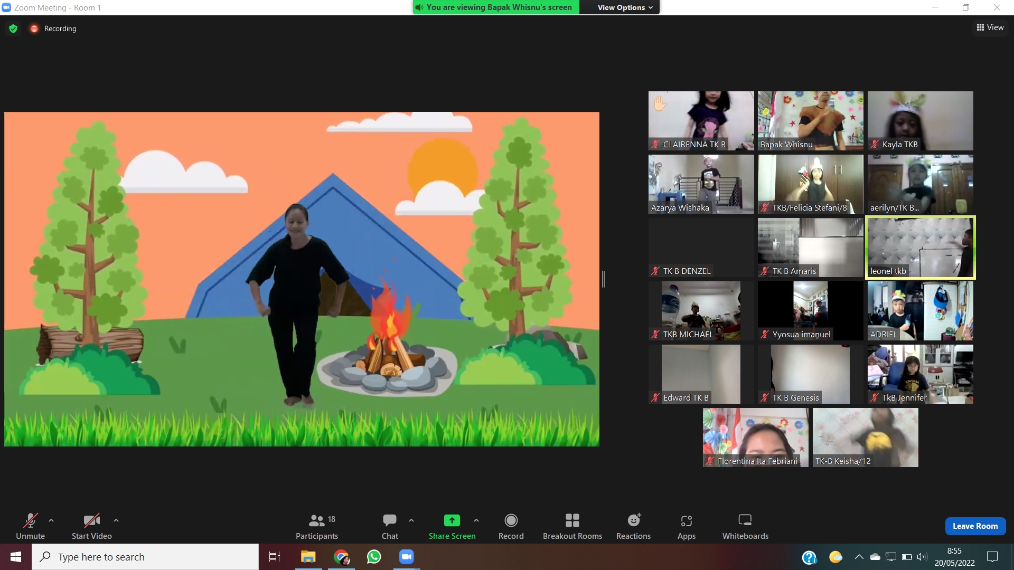The image size is (1014, 570).
Task: Select TKB MICHAEL video tile
Action: 701,311
